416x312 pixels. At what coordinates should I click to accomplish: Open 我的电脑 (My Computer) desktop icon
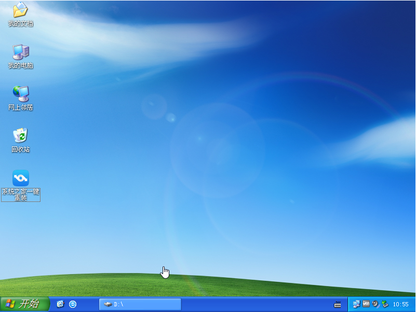[20, 55]
